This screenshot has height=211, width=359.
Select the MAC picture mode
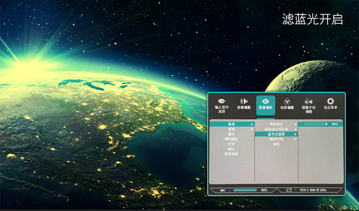click(x=231, y=149)
